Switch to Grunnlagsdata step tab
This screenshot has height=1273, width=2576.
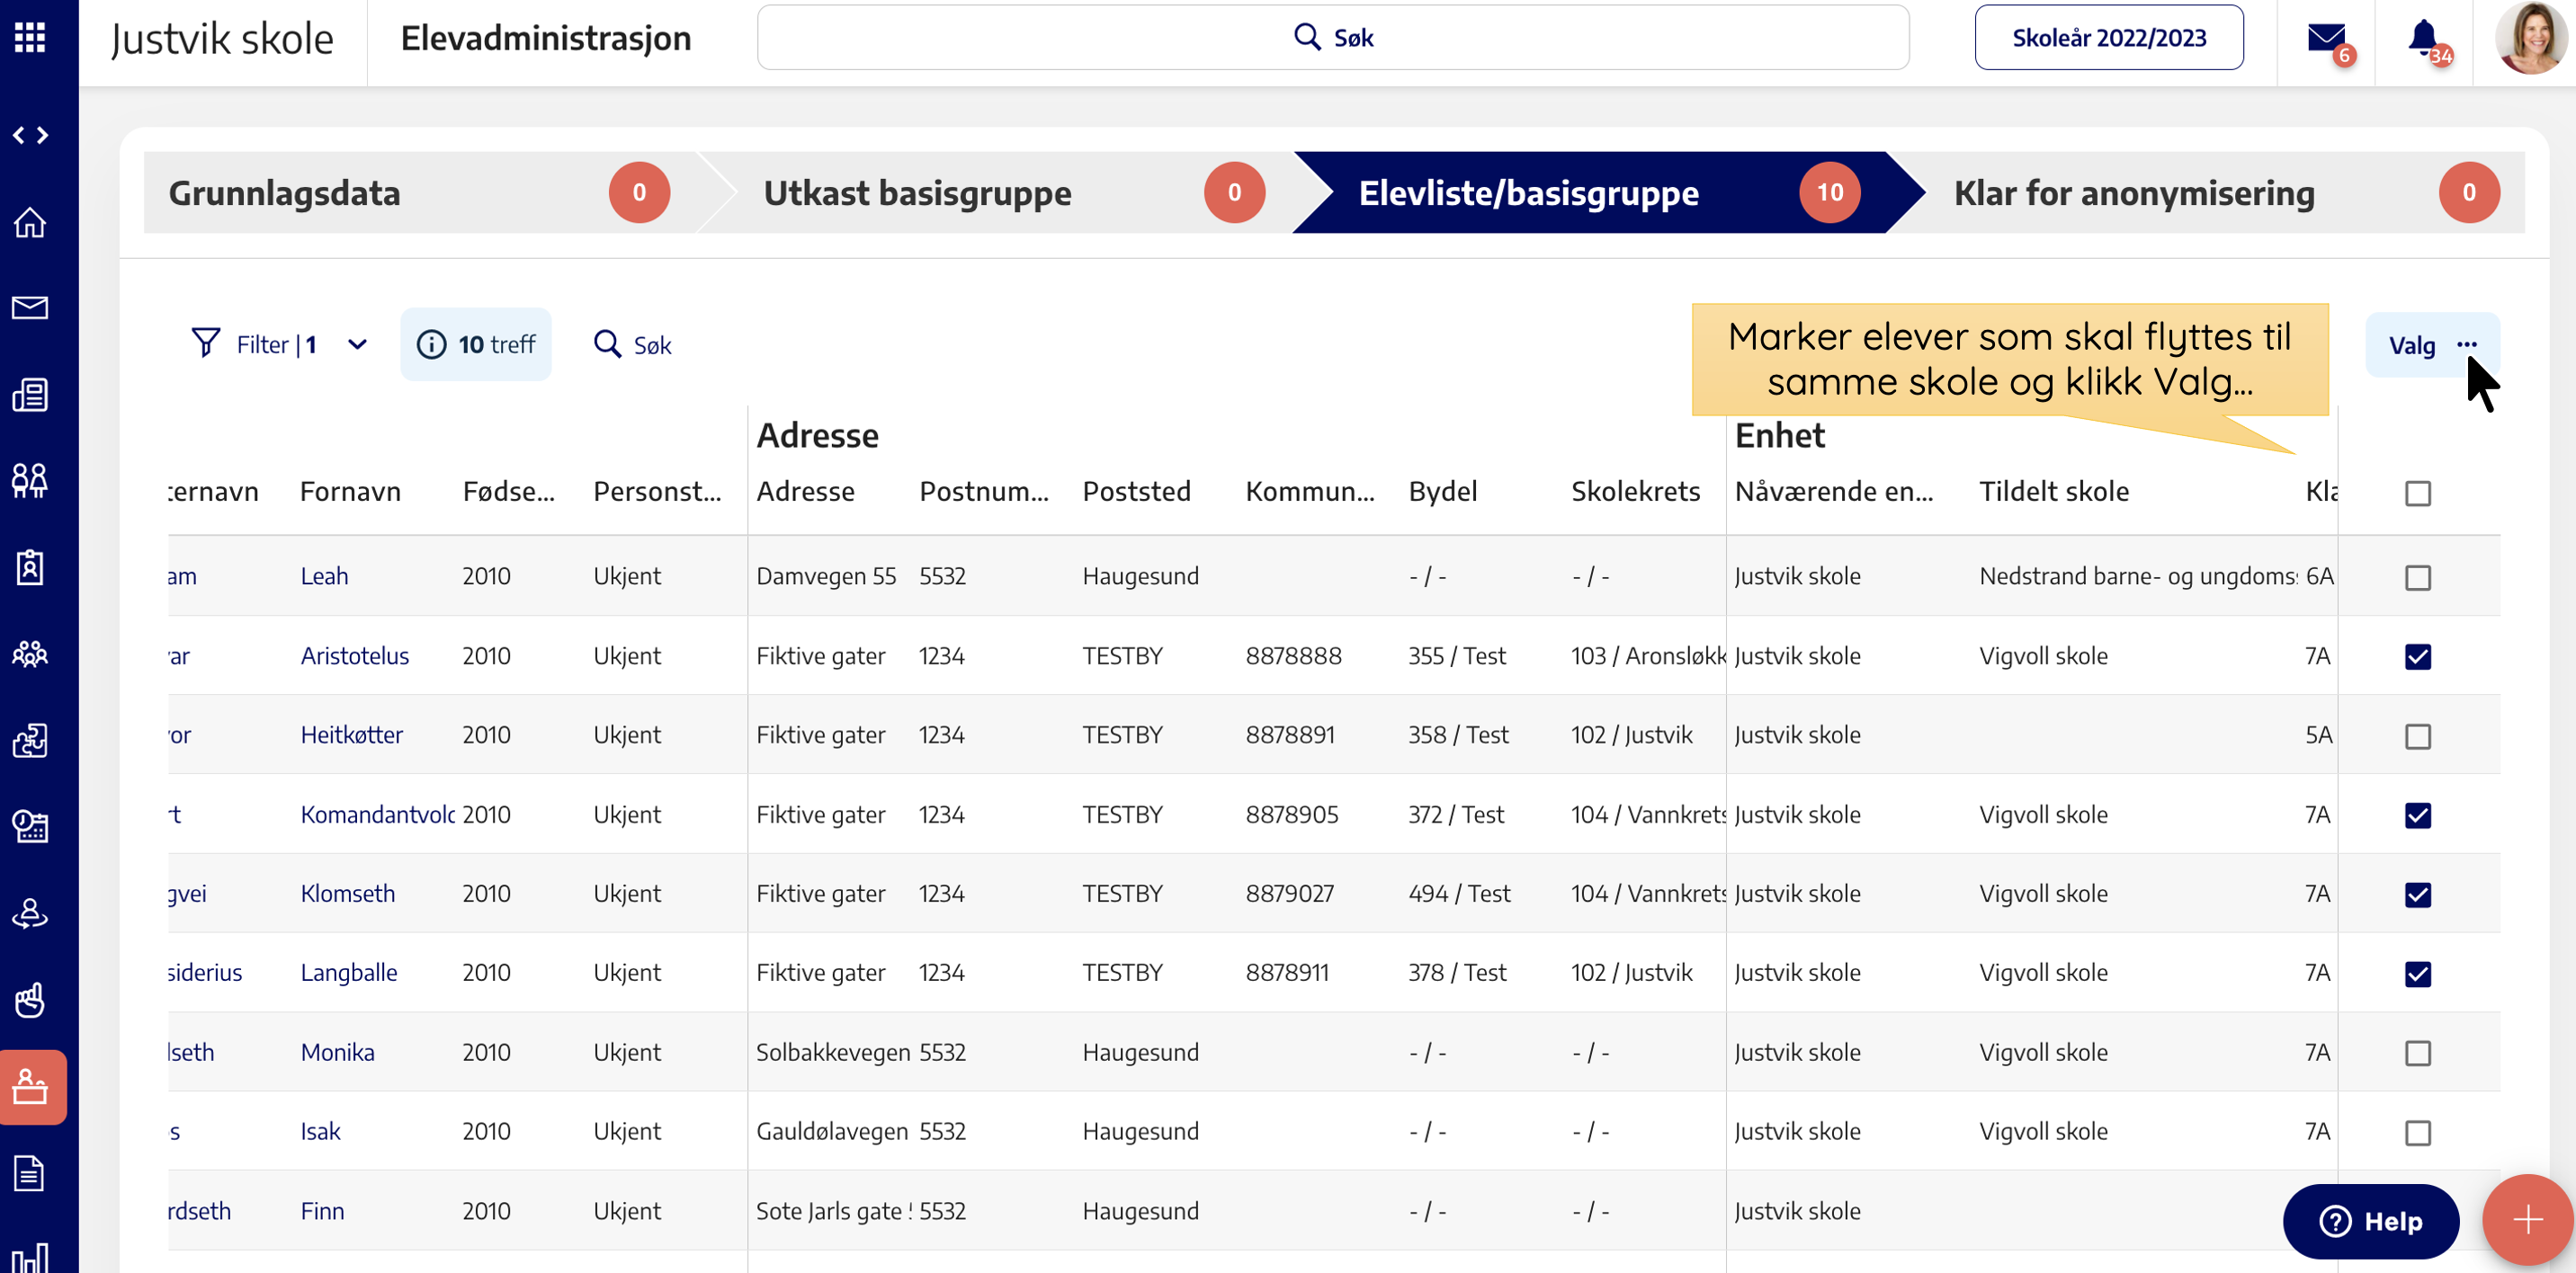pos(420,193)
